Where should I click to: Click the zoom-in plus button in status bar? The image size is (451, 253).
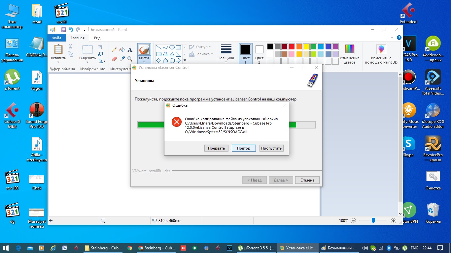(x=394, y=221)
